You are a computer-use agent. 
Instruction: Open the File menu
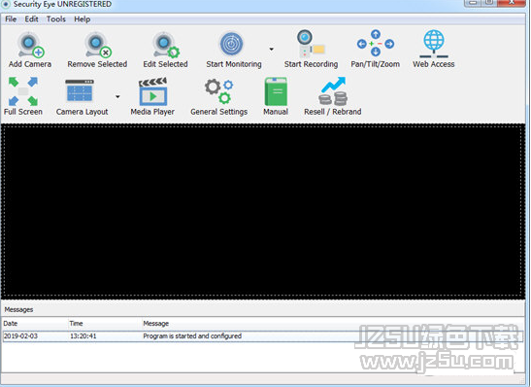coord(11,19)
